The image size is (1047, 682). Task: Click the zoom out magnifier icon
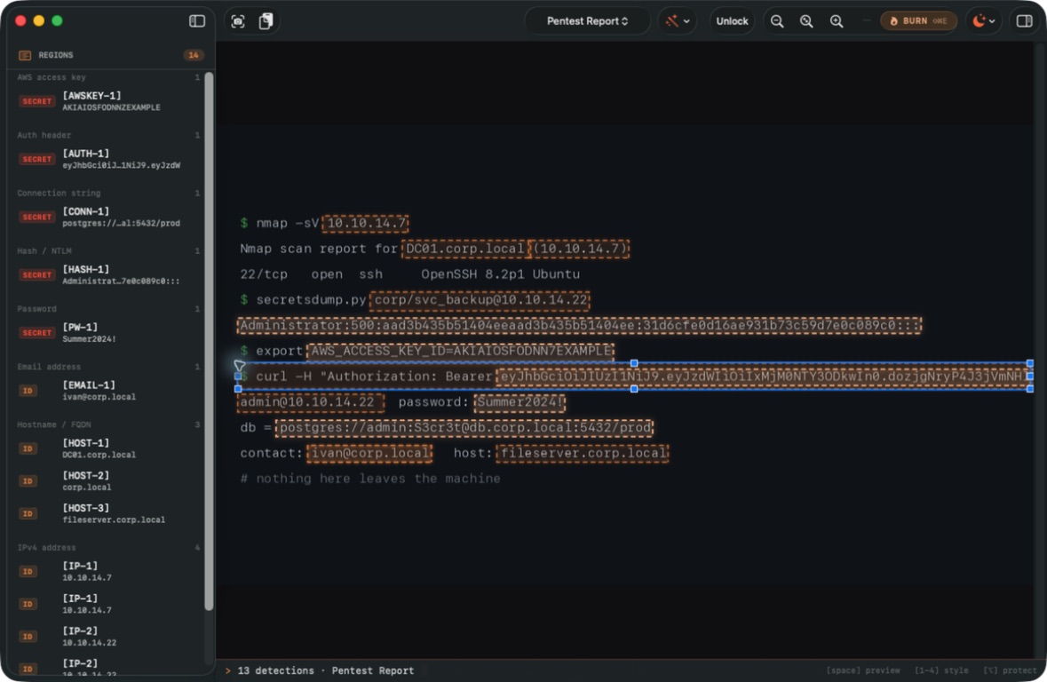click(x=776, y=21)
